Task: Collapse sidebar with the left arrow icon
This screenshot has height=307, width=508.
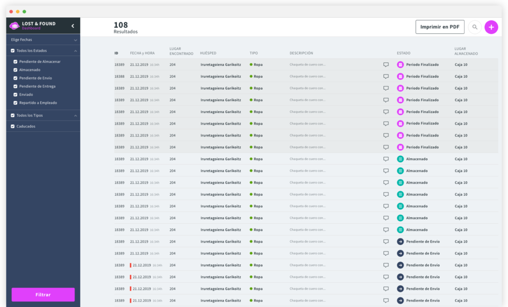Action: tap(72, 26)
